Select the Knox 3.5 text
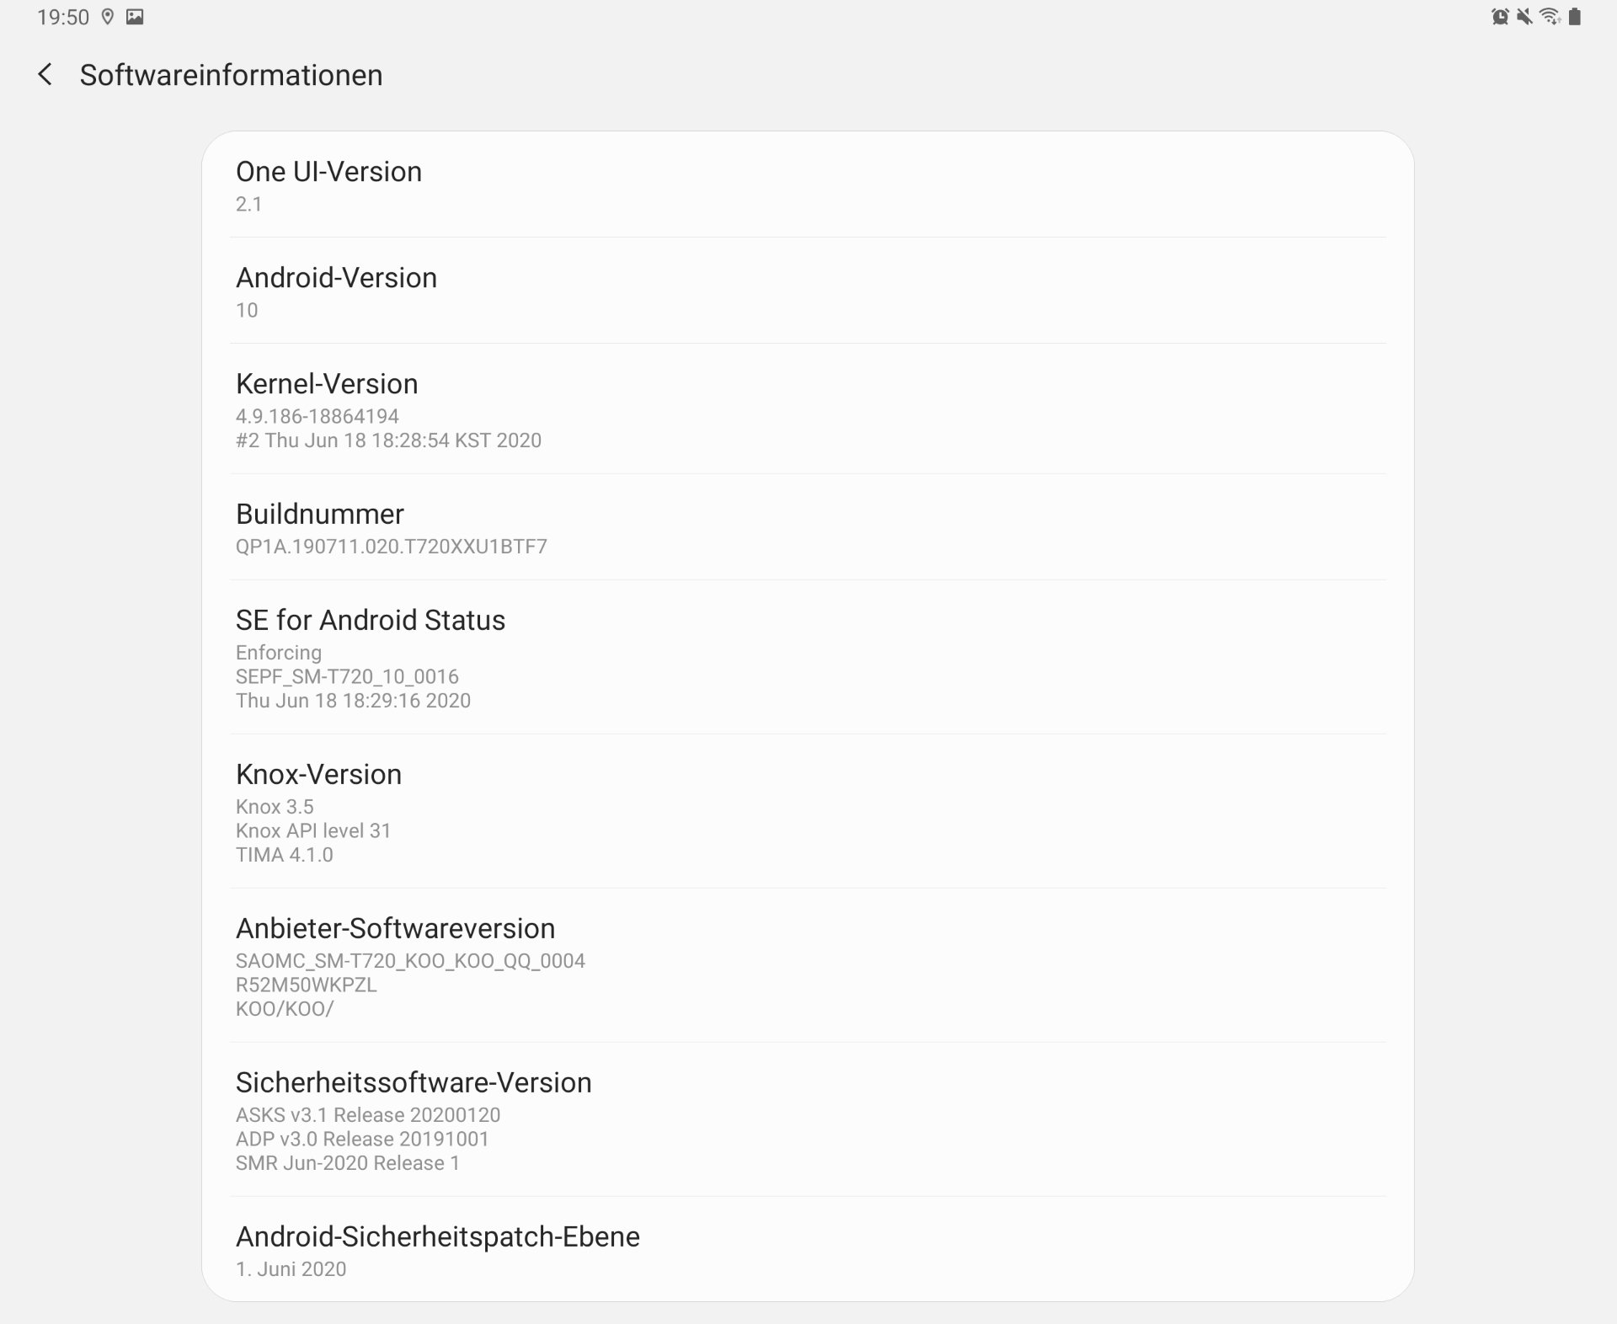Viewport: 1617px width, 1324px height. click(x=275, y=807)
